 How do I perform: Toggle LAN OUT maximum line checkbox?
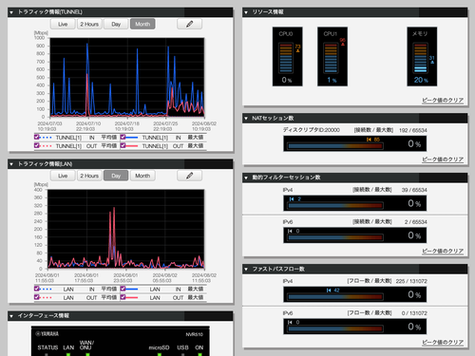click(x=123, y=297)
